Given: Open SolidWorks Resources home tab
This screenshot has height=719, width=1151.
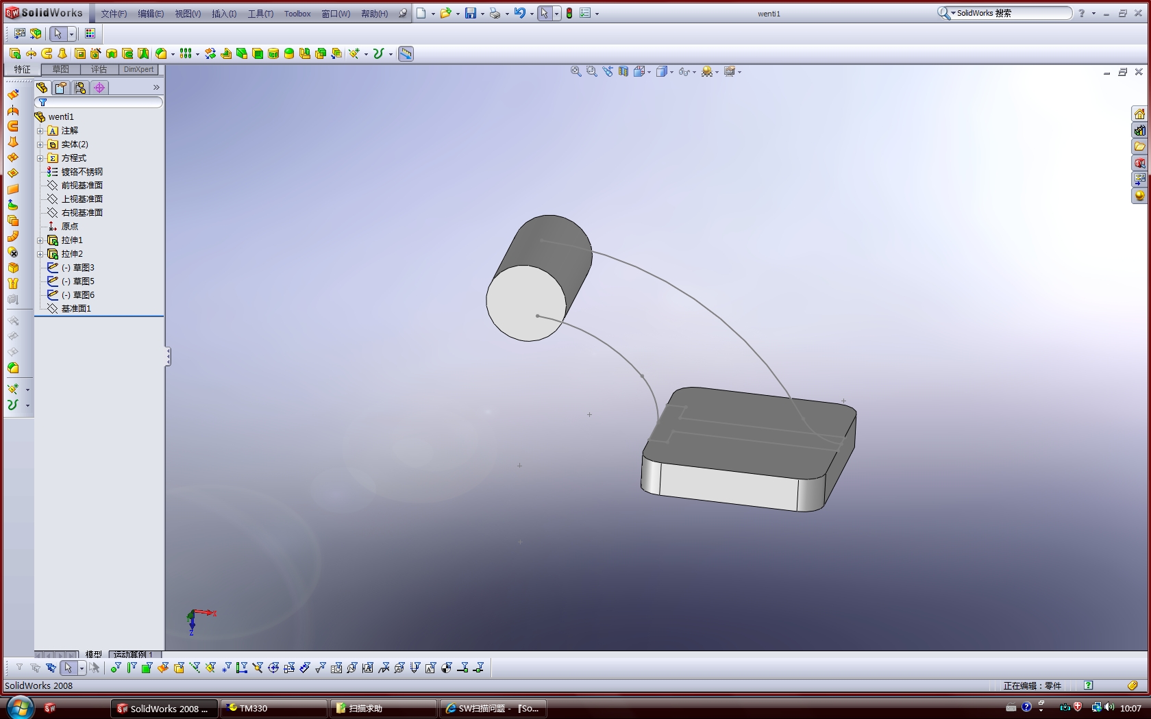Looking at the screenshot, I should [x=1139, y=114].
